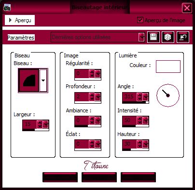195x190 pixels.
Task: Click the light Angle dial control
Action: click(168, 95)
